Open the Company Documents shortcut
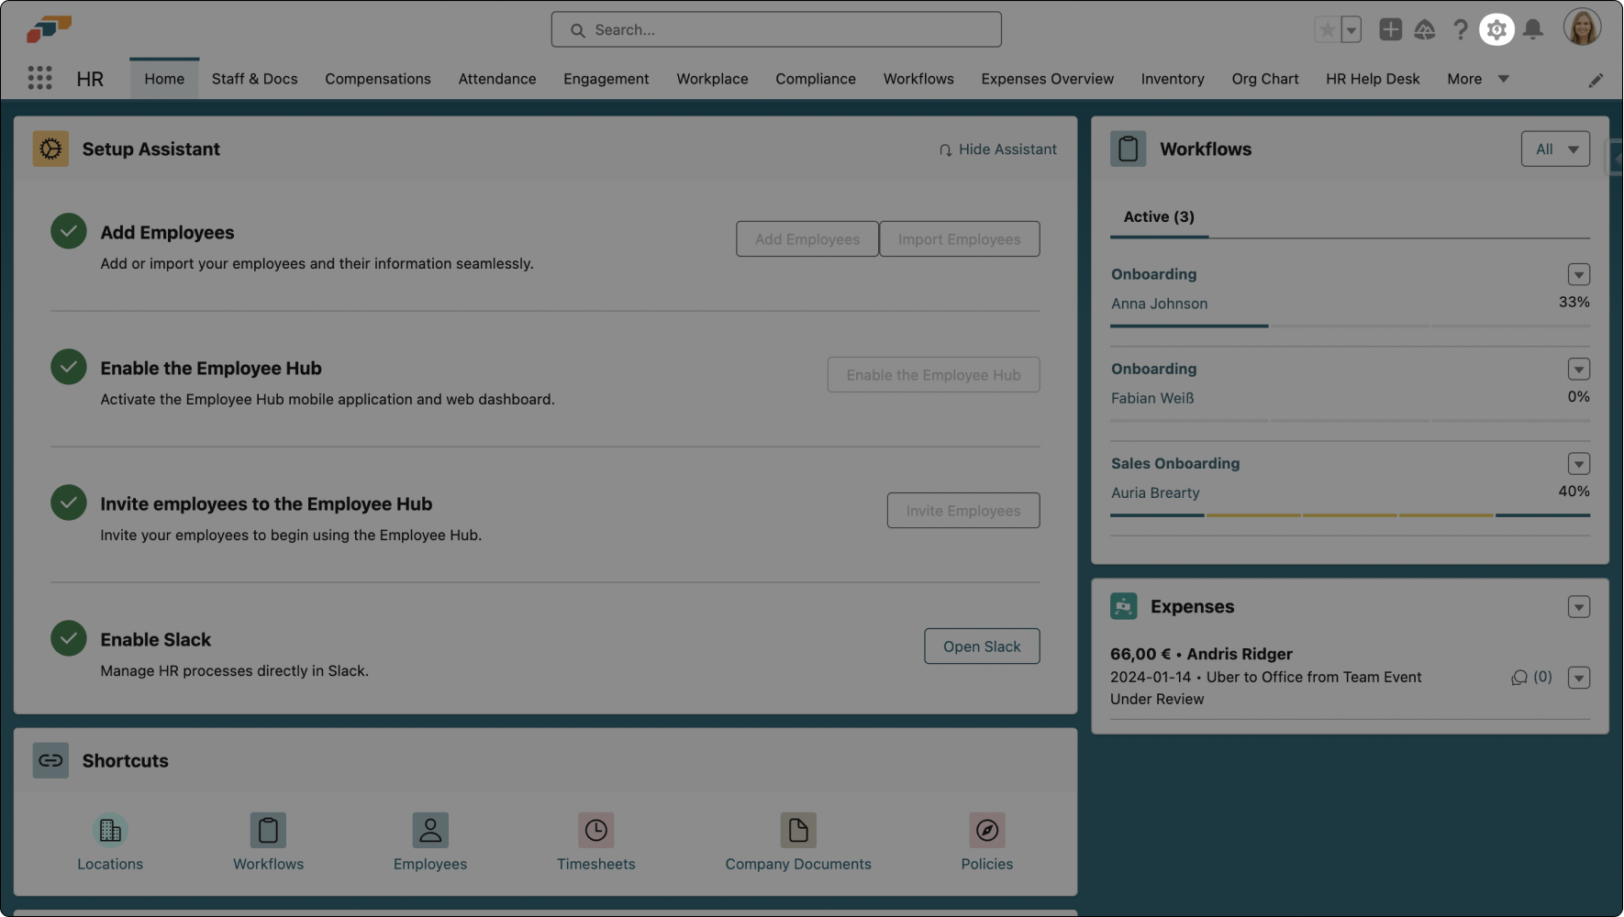This screenshot has height=917, width=1624. click(x=797, y=841)
